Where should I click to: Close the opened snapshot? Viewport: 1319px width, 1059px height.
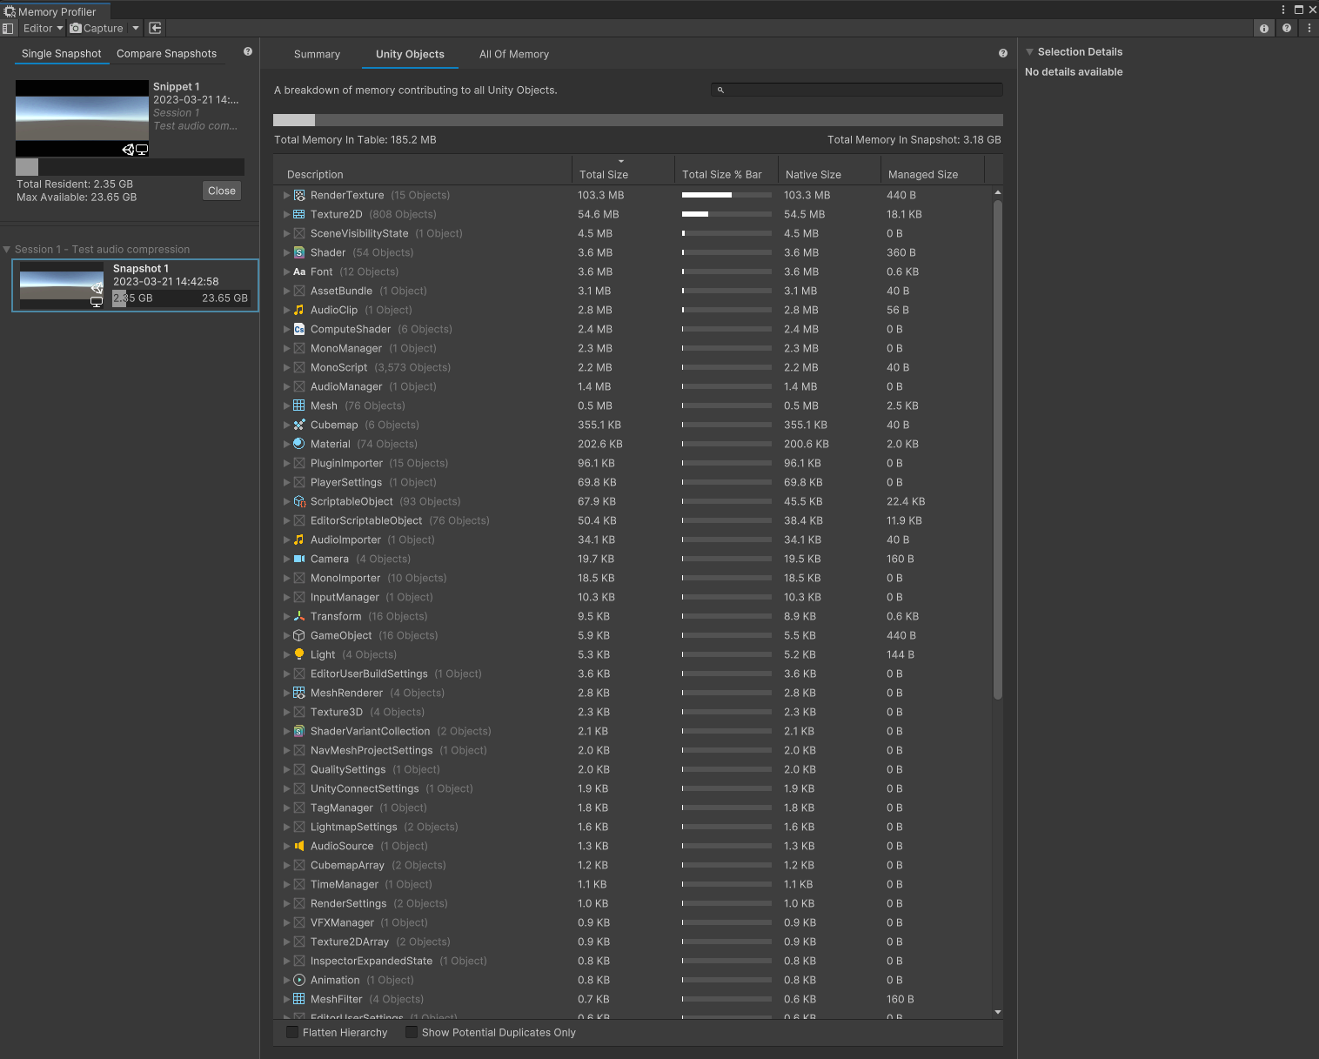222,191
